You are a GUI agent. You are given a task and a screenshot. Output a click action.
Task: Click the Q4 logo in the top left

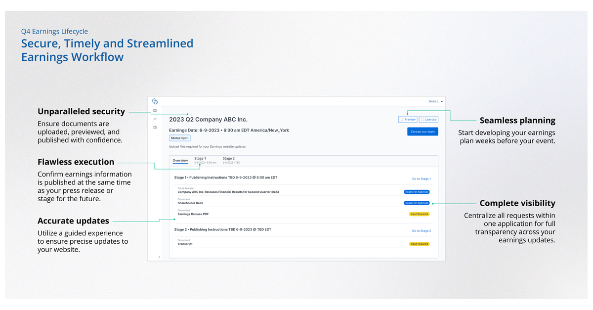155,101
